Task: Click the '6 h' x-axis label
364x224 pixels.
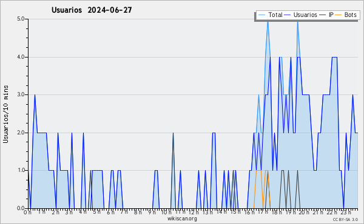Action: click(x=110, y=212)
